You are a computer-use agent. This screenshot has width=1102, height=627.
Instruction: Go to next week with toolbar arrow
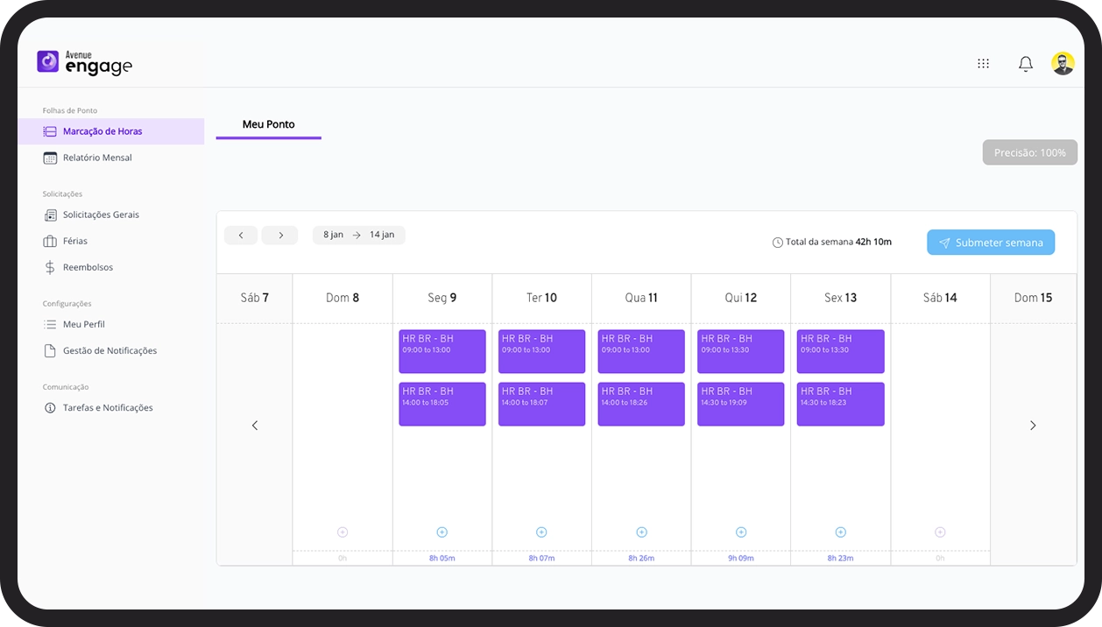[x=280, y=235]
